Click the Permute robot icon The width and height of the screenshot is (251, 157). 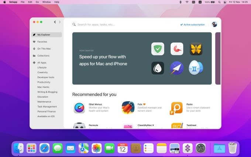point(79,126)
